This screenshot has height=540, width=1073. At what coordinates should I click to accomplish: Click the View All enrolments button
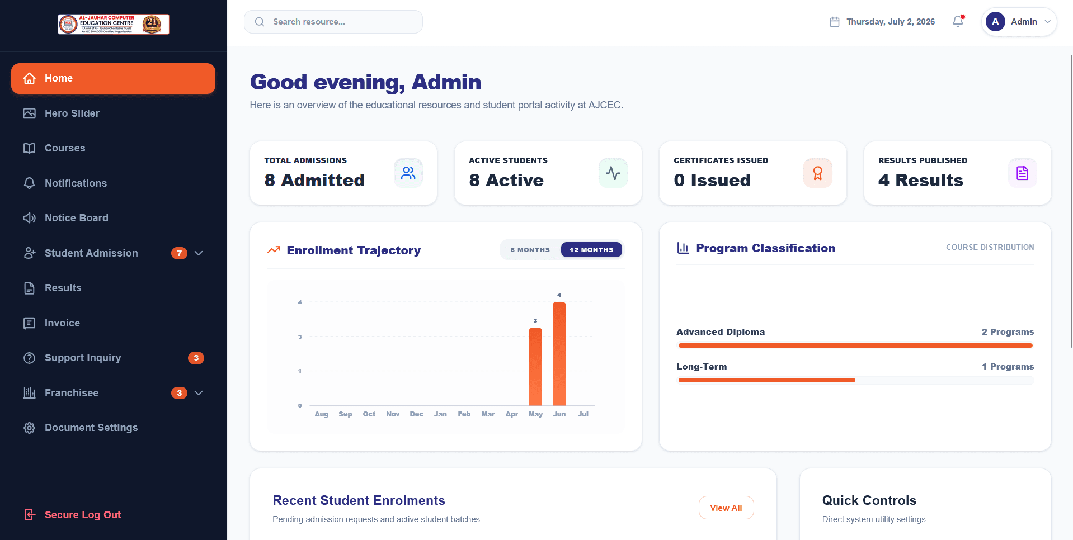[x=726, y=508]
